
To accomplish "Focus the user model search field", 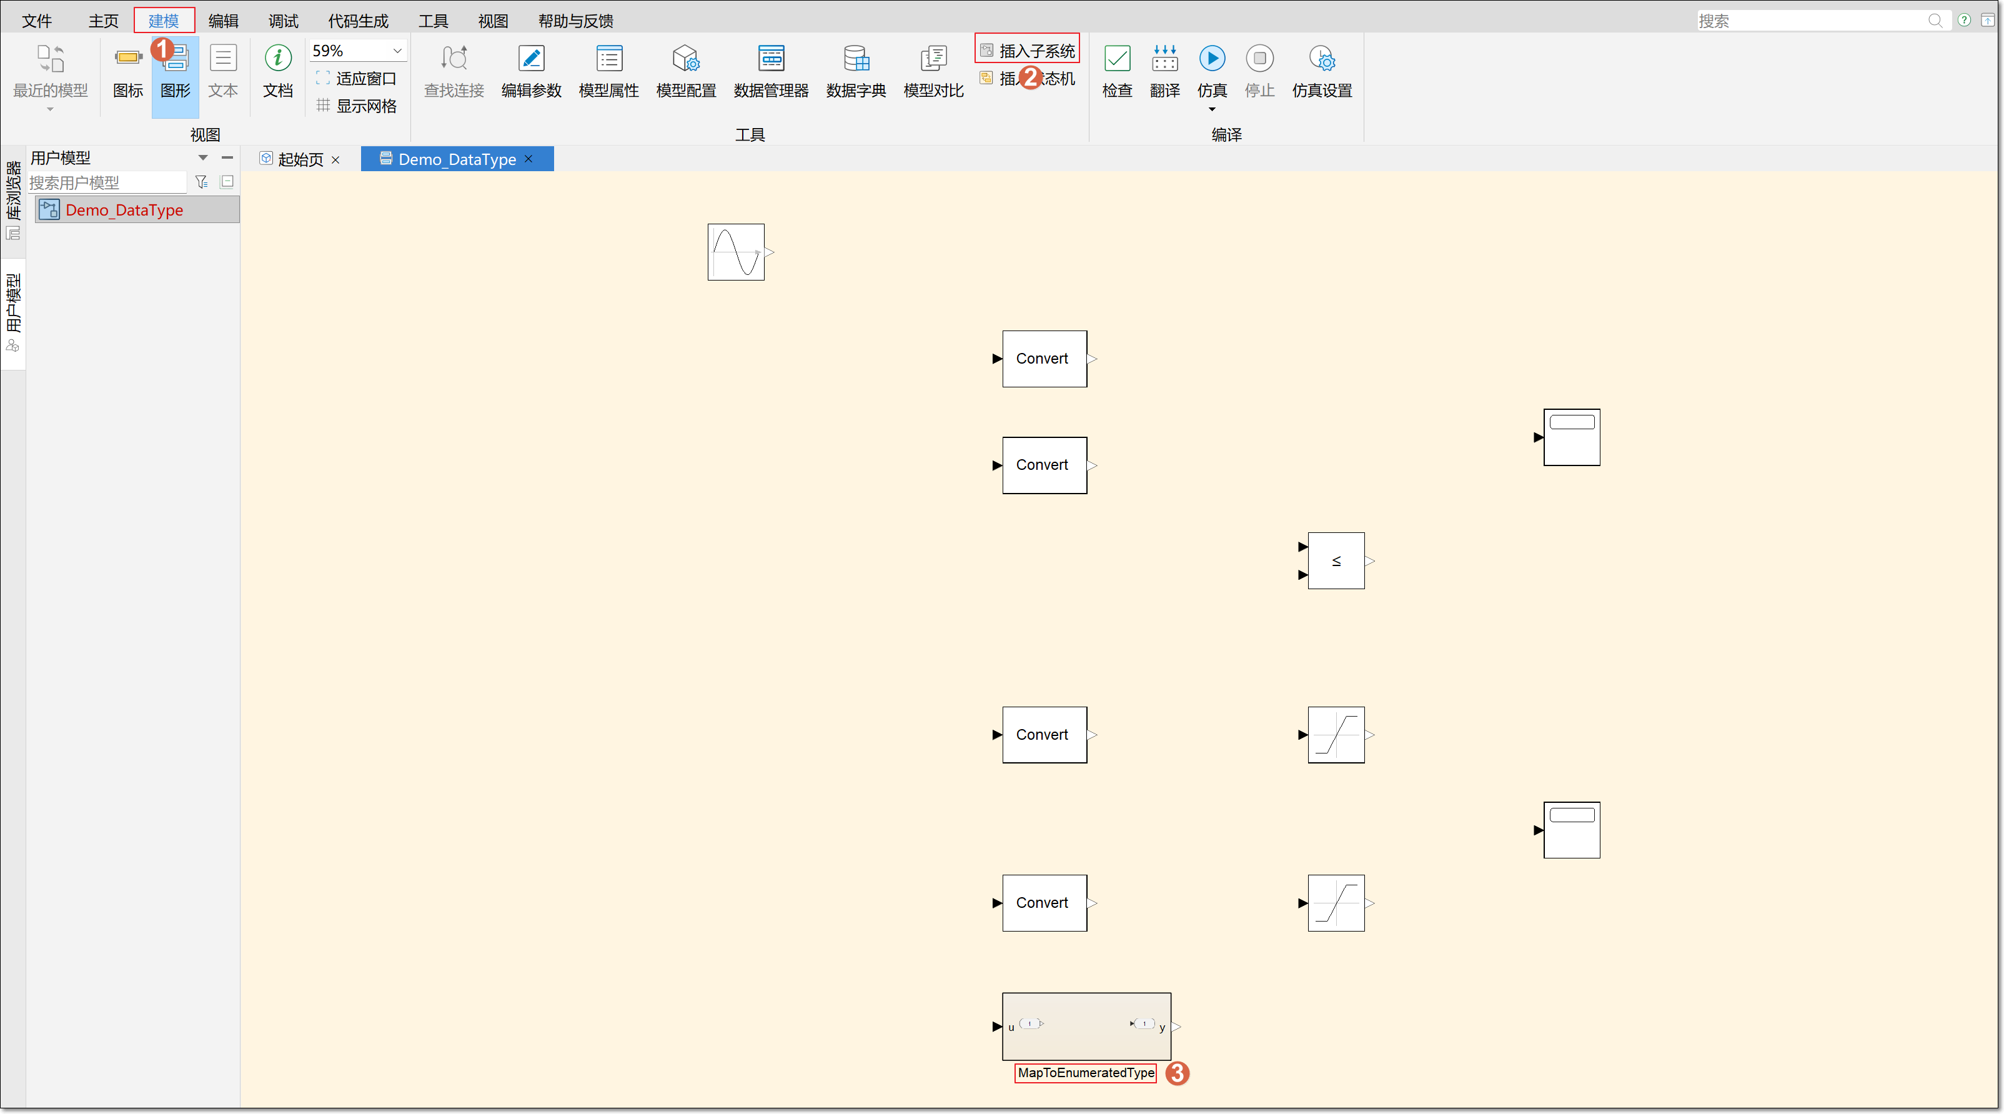I will click(x=107, y=183).
